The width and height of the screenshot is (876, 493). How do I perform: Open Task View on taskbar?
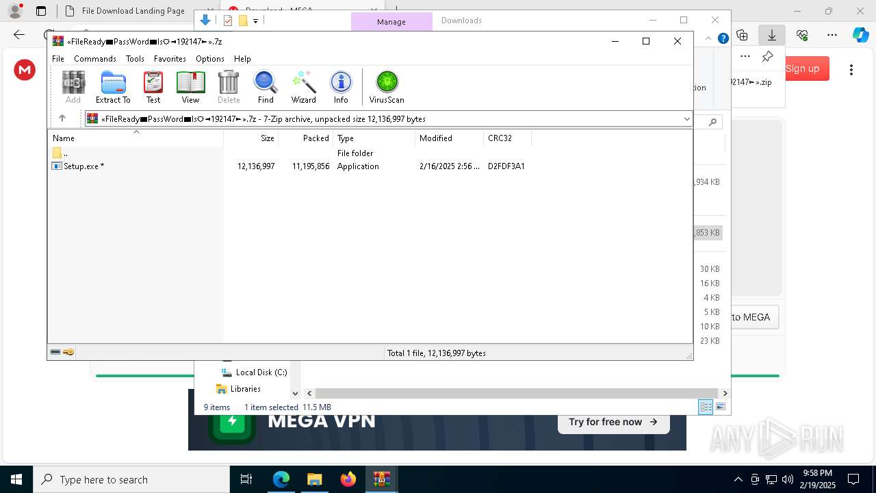246,479
